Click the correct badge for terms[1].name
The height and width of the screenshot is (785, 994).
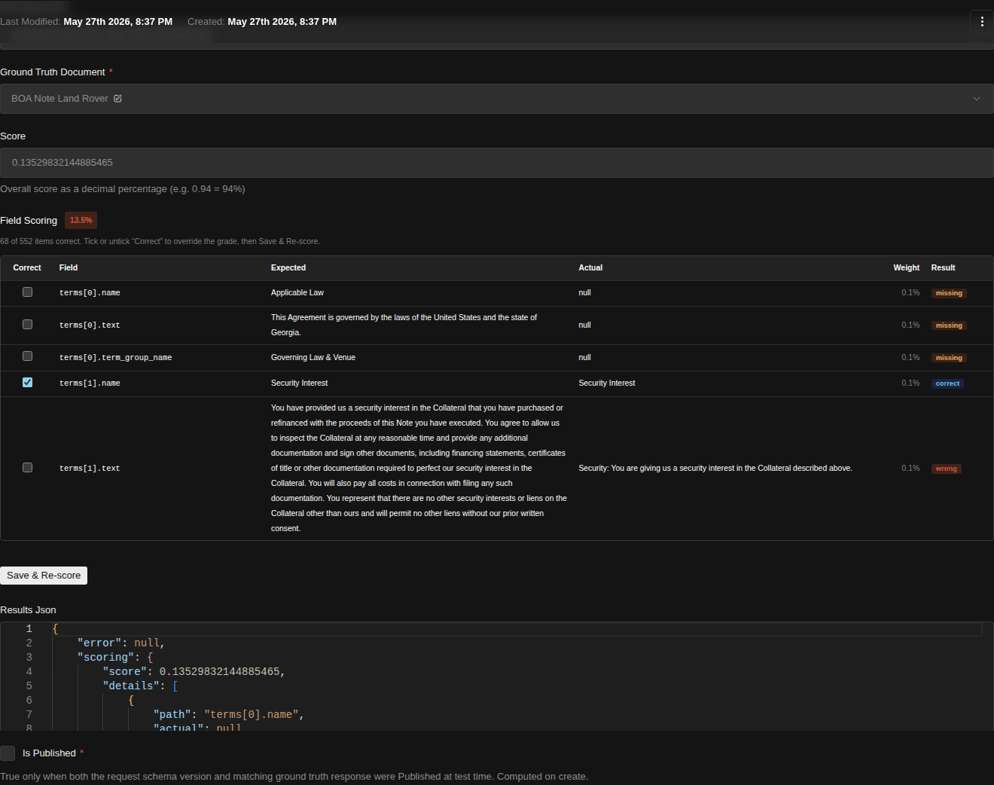pos(947,383)
